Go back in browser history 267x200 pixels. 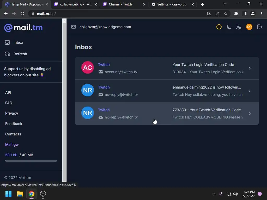pos(6,14)
